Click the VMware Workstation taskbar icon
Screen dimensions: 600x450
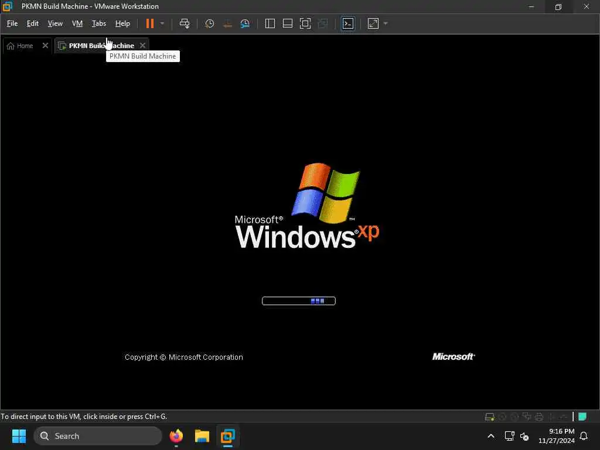click(x=228, y=436)
